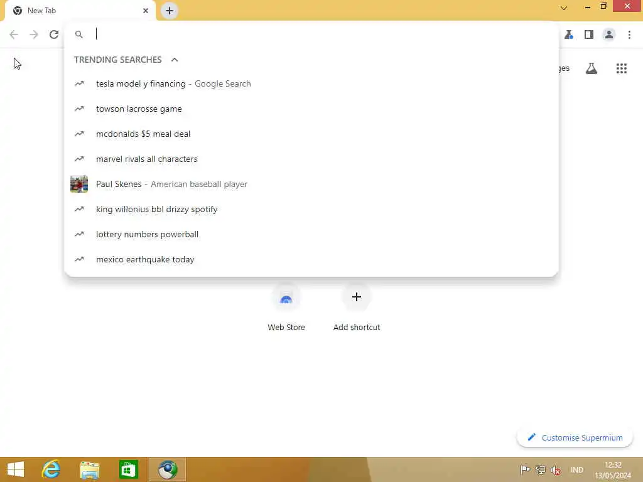This screenshot has width=643, height=482.
Task: Toggle the side panel icon
Action: (589, 35)
